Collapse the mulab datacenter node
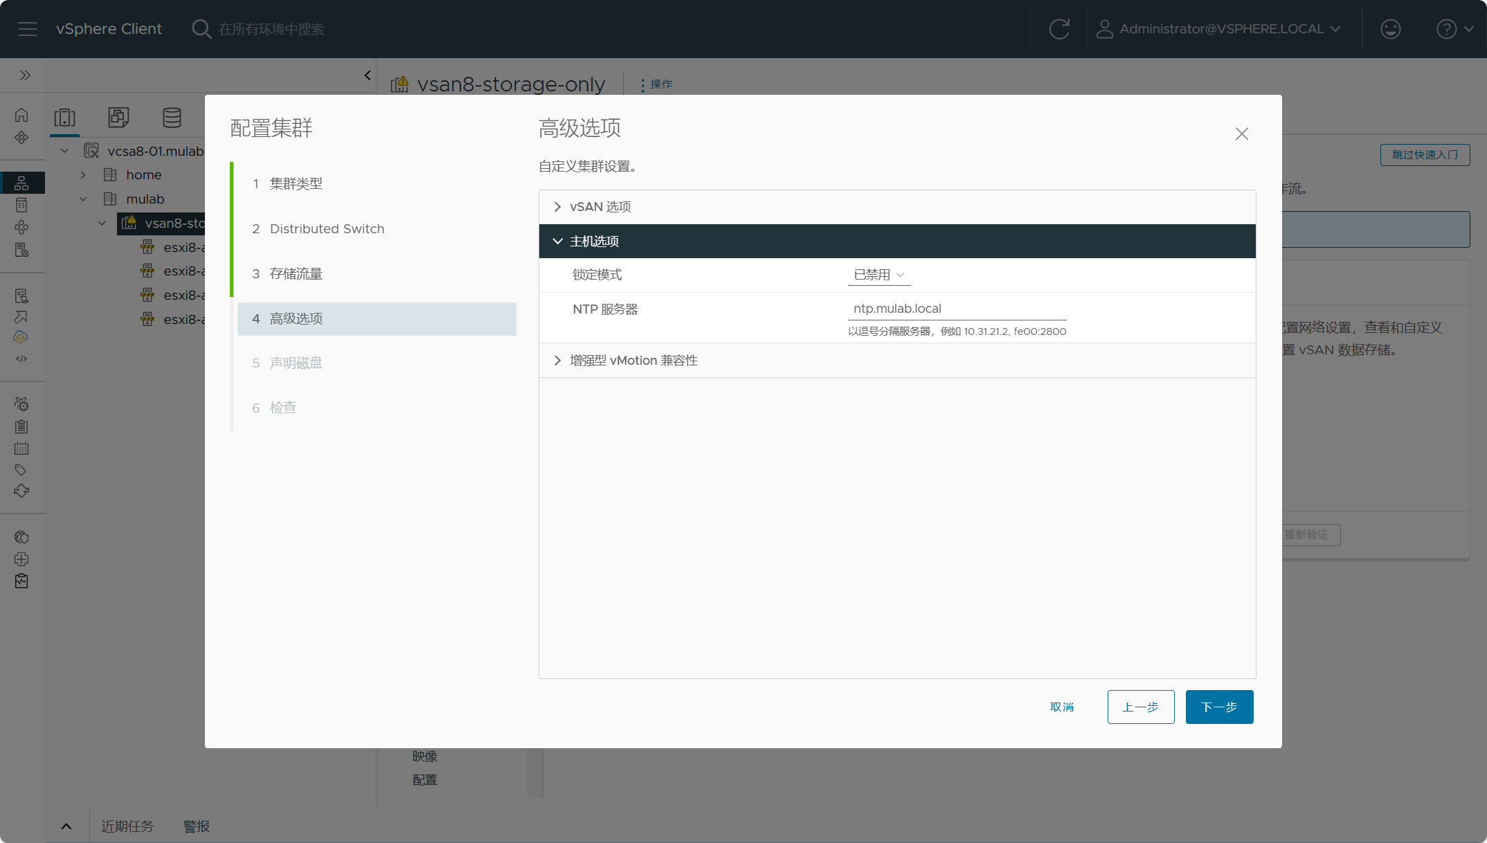 (83, 199)
